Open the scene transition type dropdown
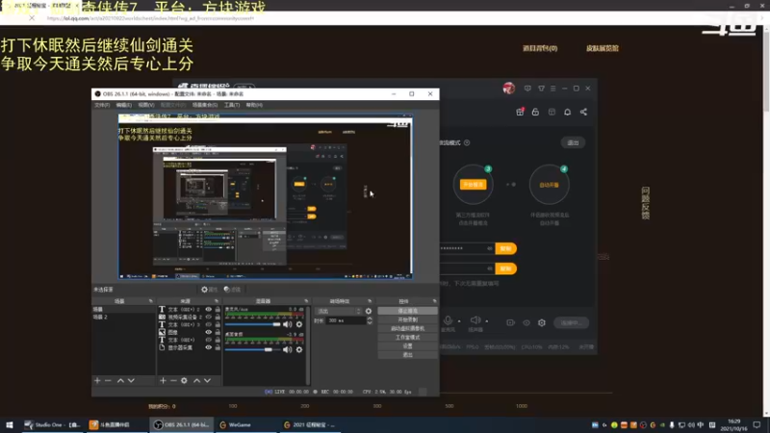The height and width of the screenshot is (433, 770). 339,311
